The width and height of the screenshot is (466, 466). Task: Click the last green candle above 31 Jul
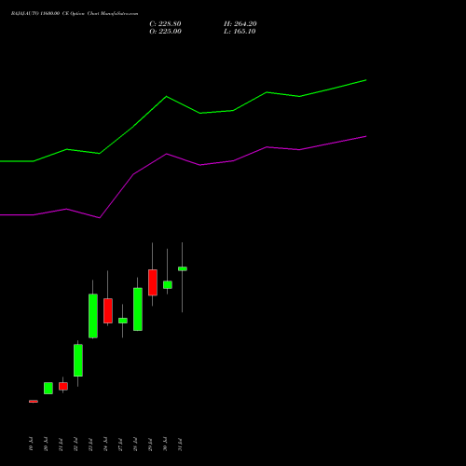click(x=183, y=268)
